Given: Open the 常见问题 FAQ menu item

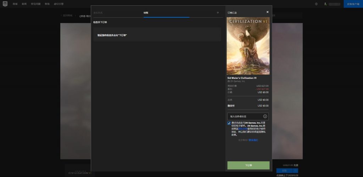Looking at the screenshot, I should point(36,4).
